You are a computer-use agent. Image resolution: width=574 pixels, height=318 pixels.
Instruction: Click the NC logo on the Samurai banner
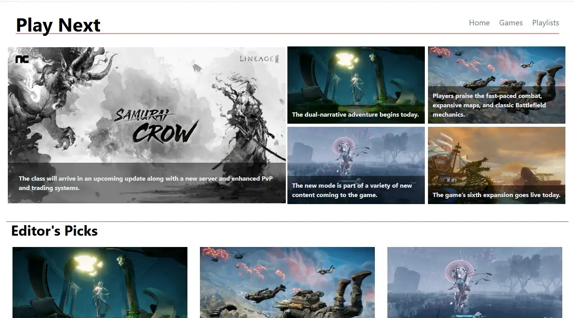coord(22,60)
